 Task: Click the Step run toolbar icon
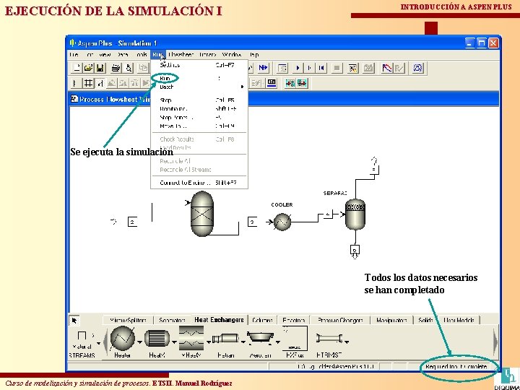309,68
